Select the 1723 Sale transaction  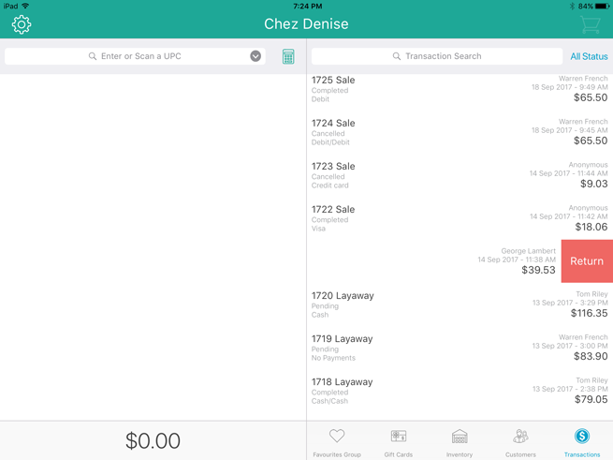click(460, 175)
